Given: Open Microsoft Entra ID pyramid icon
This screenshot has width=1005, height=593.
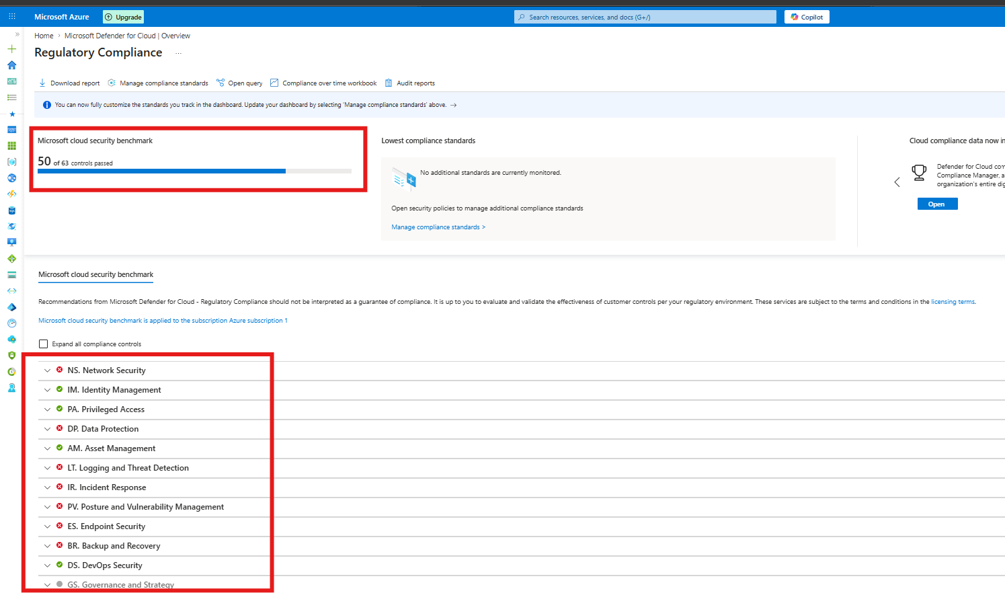Looking at the screenshot, I should click(x=11, y=307).
